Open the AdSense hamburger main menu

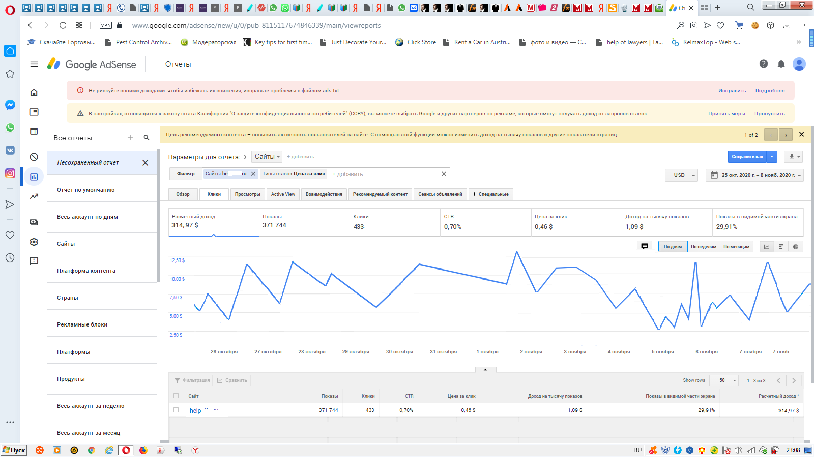point(34,64)
